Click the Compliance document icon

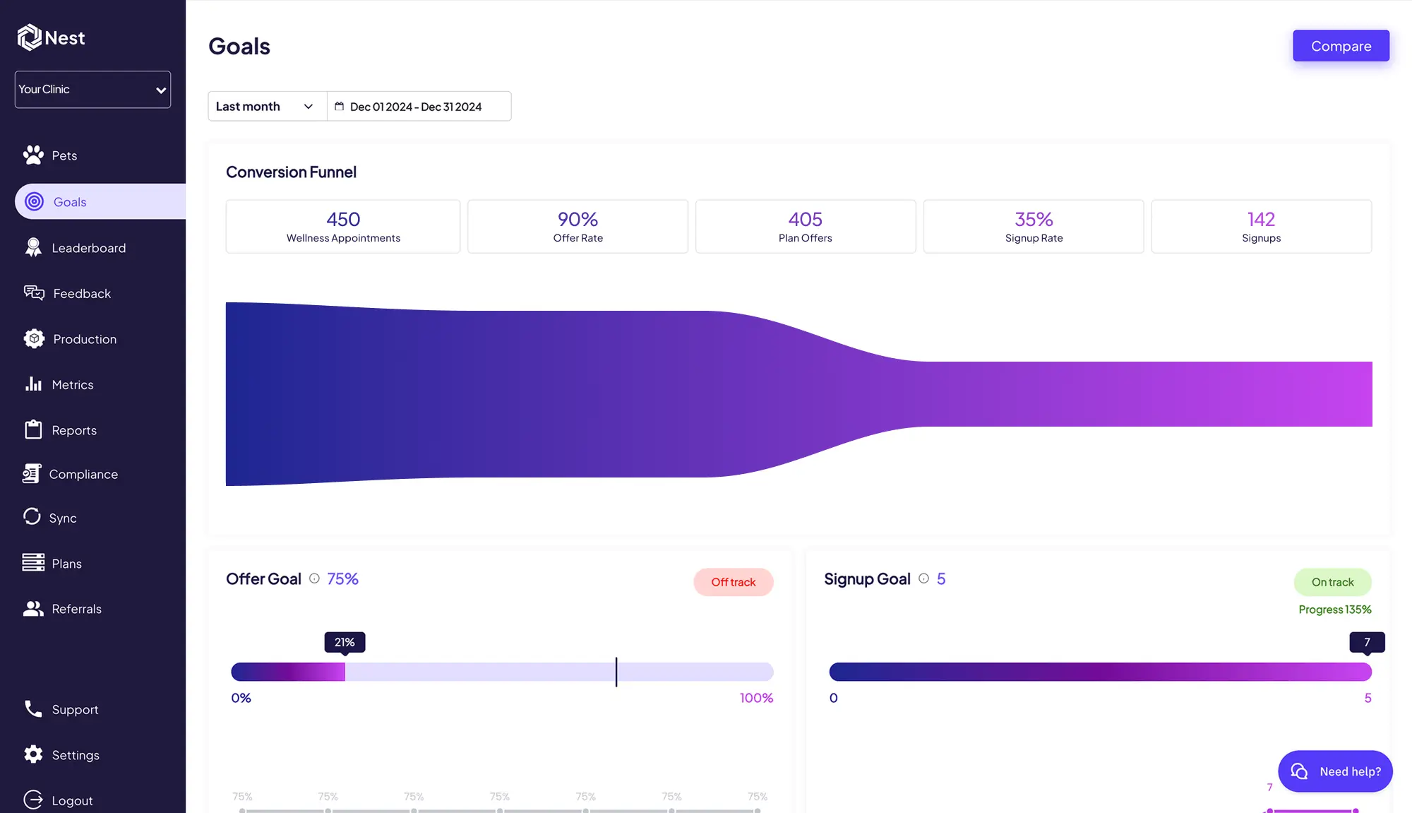pyautogui.click(x=32, y=474)
